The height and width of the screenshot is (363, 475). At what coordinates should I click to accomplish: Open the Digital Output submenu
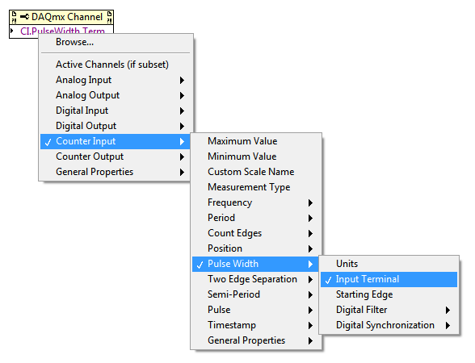point(116,126)
